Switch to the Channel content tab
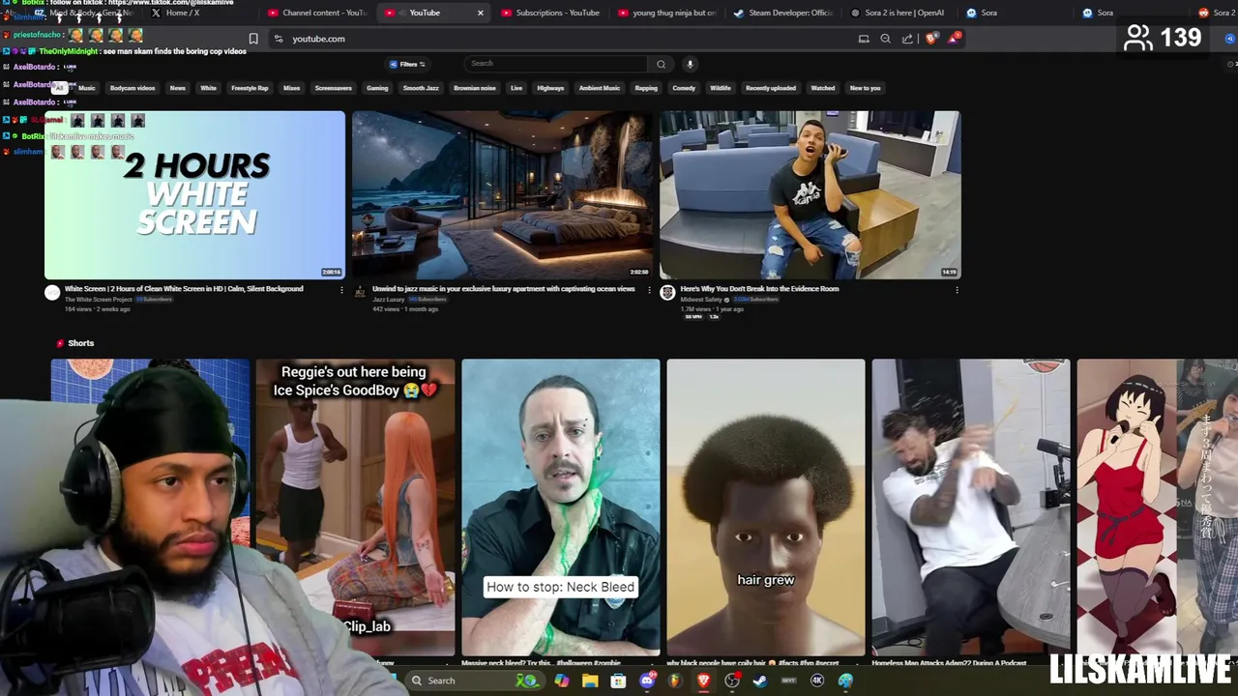This screenshot has height=696, width=1238. 316,13
